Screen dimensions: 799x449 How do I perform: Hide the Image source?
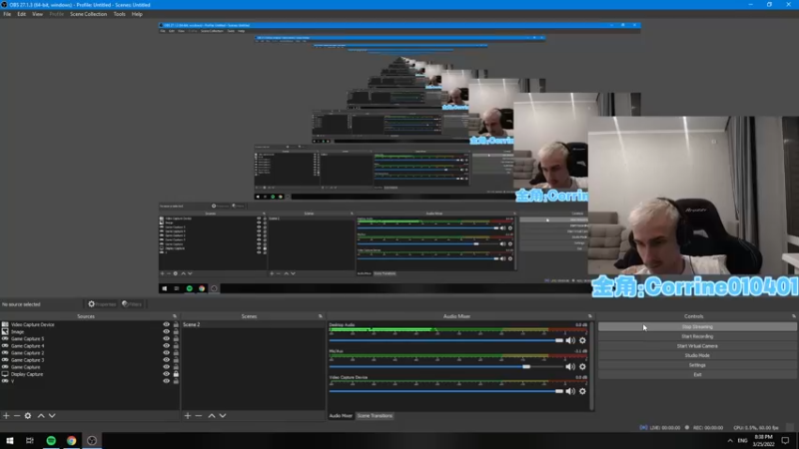pyautogui.click(x=166, y=331)
